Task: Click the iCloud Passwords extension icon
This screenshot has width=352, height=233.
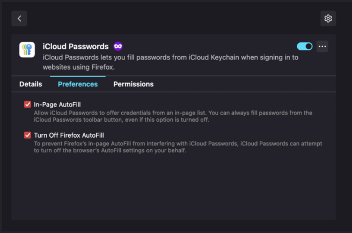Action: (27, 50)
